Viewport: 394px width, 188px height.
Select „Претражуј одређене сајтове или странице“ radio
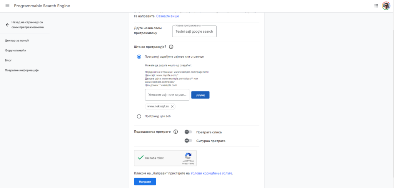139,57
